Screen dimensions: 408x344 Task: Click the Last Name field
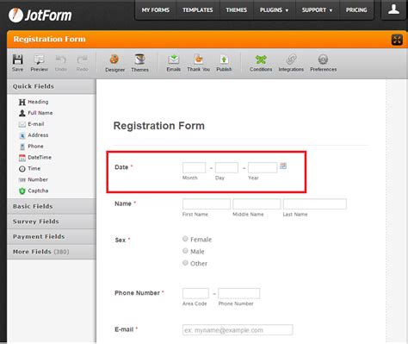[x=315, y=204]
